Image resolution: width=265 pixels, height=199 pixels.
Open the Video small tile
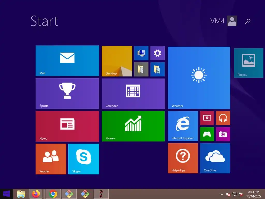207,118
